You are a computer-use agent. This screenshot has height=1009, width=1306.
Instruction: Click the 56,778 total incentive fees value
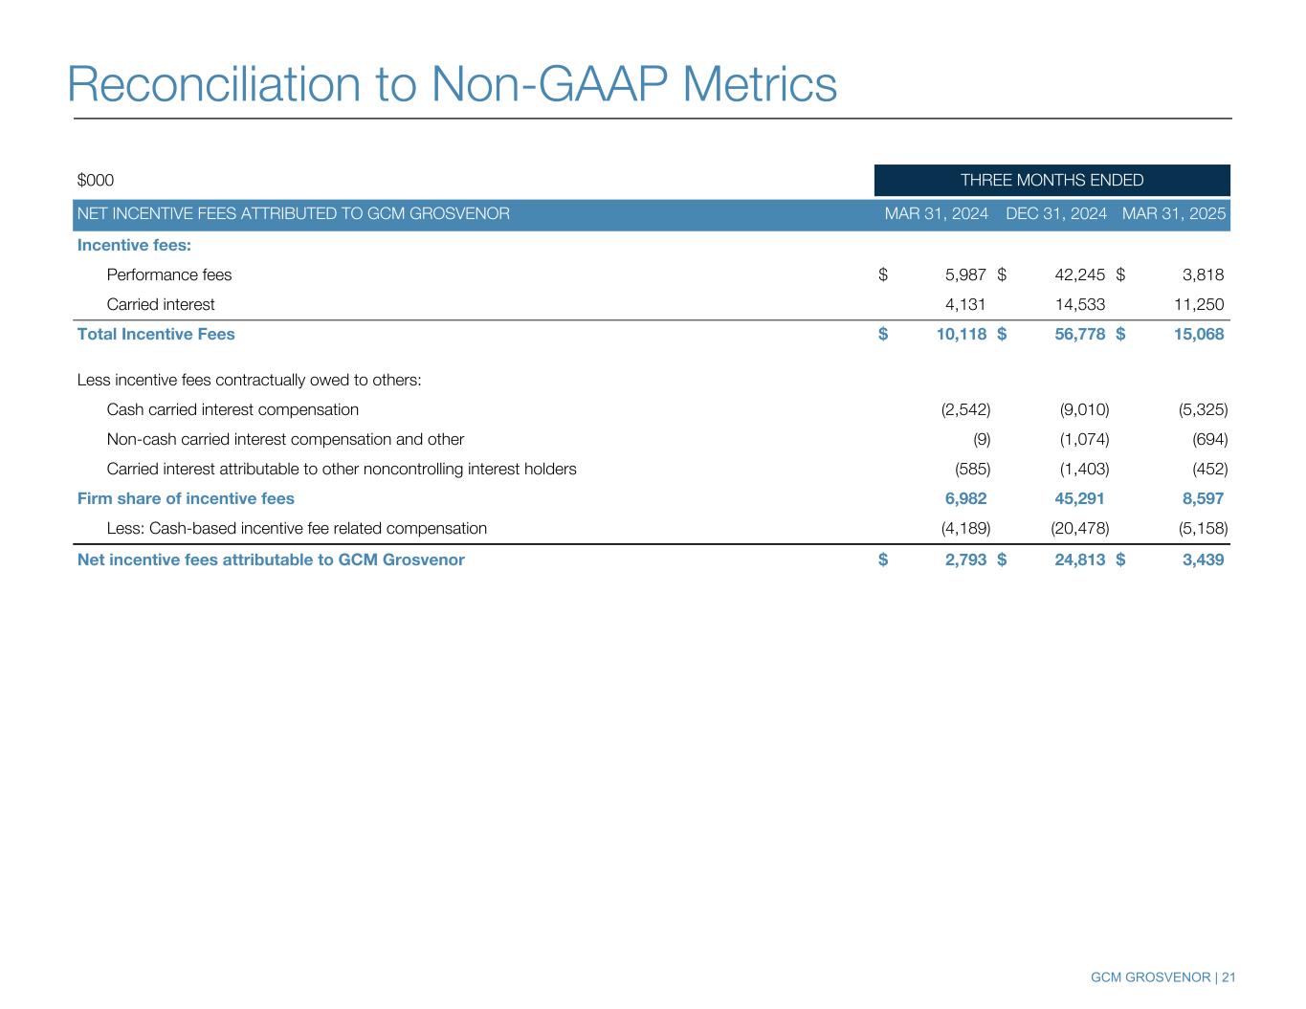click(1073, 335)
